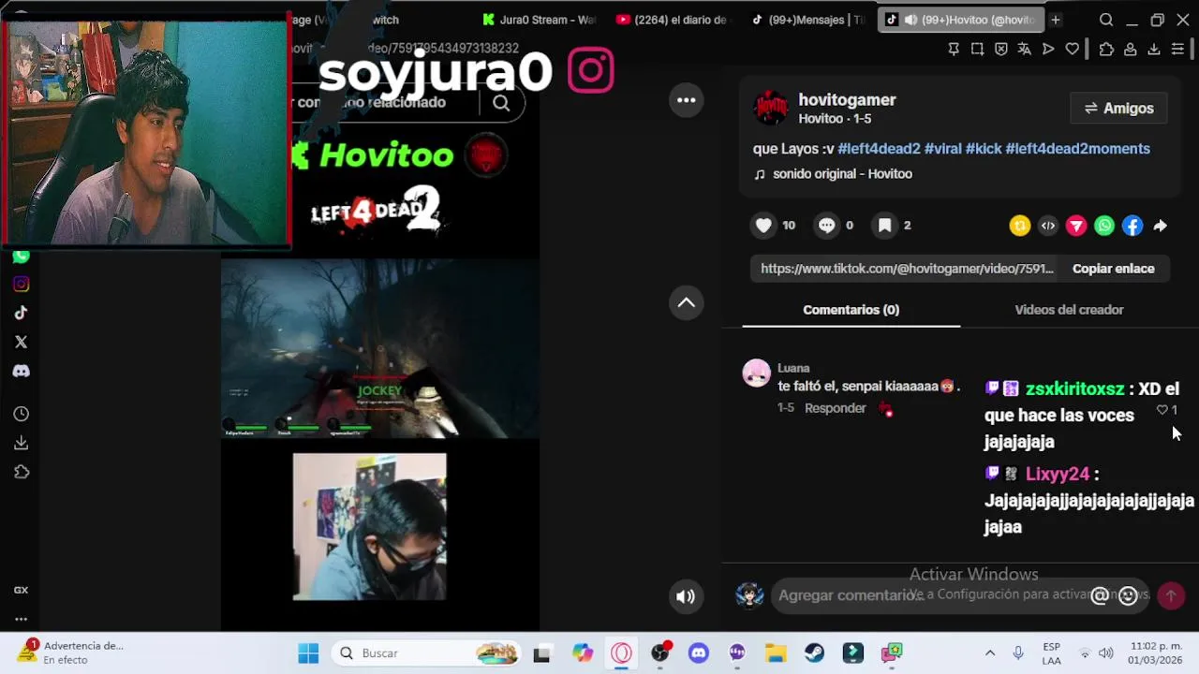This screenshot has width=1199, height=674.
Task: Mute the TikTok video volume
Action: coord(687,596)
